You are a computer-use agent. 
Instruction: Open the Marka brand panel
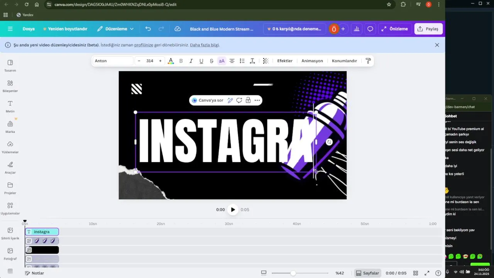(10, 127)
